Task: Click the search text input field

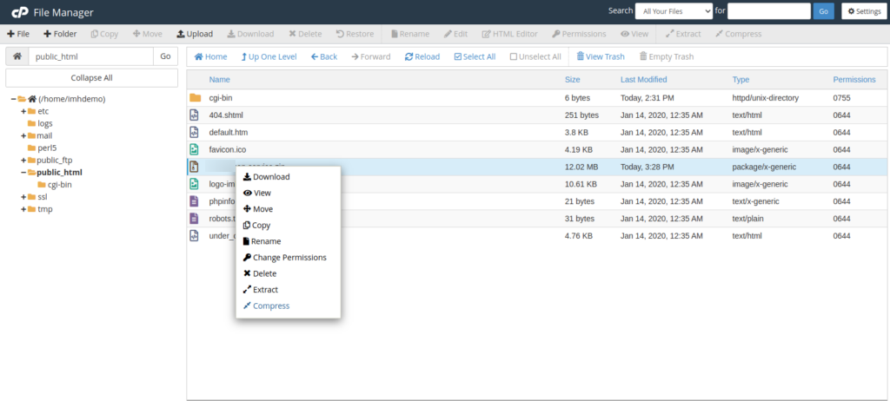Action: tap(768, 11)
